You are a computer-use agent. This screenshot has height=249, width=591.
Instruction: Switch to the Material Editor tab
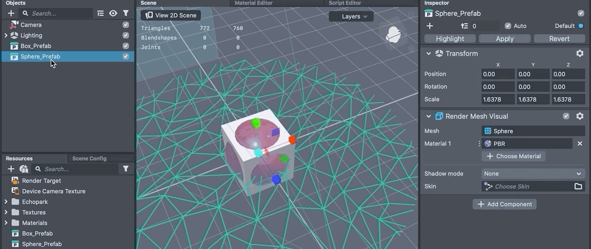tap(254, 3)
